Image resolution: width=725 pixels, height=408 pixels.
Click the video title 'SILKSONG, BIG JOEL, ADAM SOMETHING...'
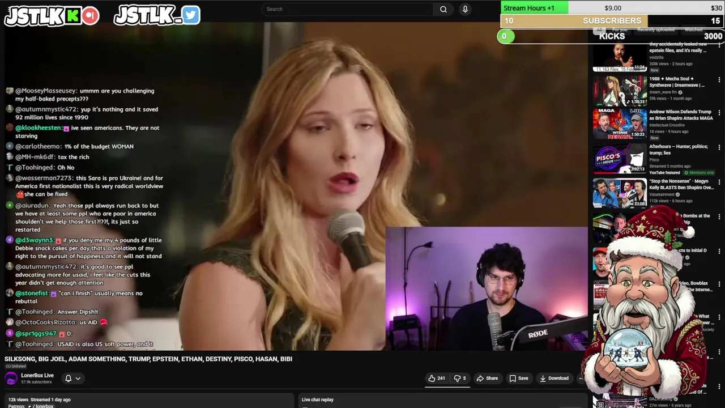coord(148,359)
